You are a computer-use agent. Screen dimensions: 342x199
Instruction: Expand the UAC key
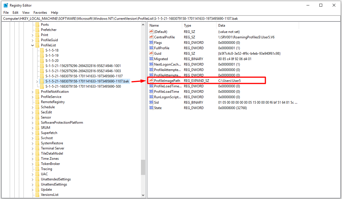click(x=32, y=174)
